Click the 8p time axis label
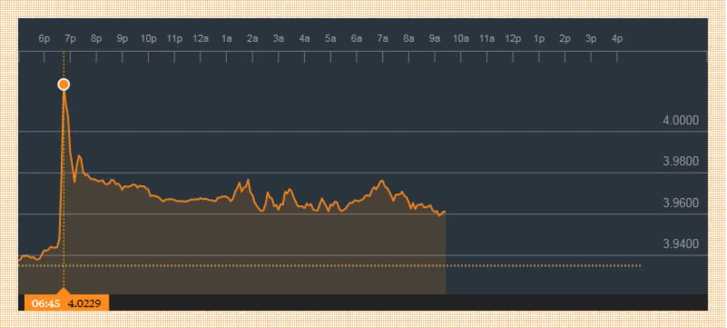This screenshot has height=328, width=727. click(96, 38)
